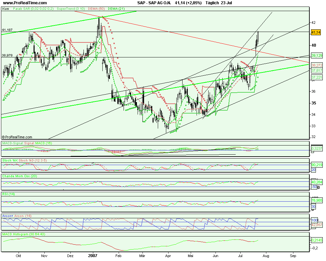326x261 pixels.
Task: Click the Kurs panel label
Action: (6, 9)
